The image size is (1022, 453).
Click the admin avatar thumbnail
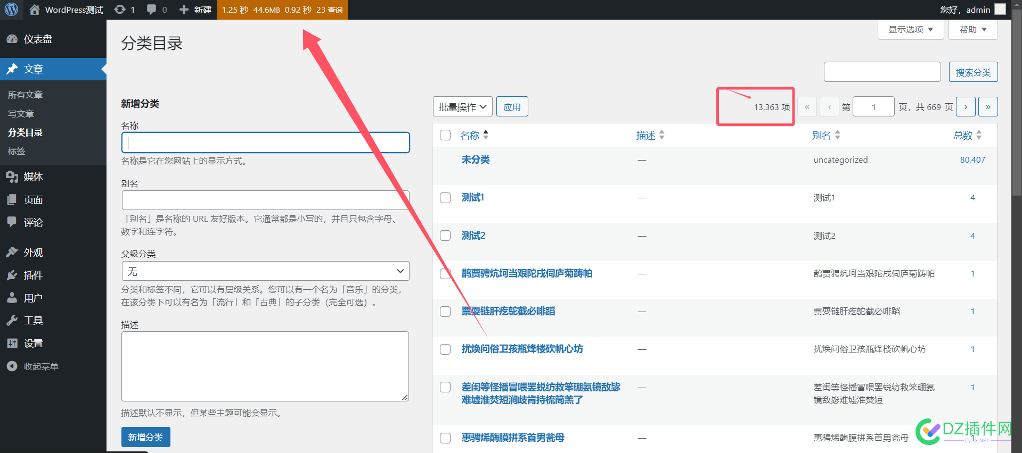pos(1000,10)
